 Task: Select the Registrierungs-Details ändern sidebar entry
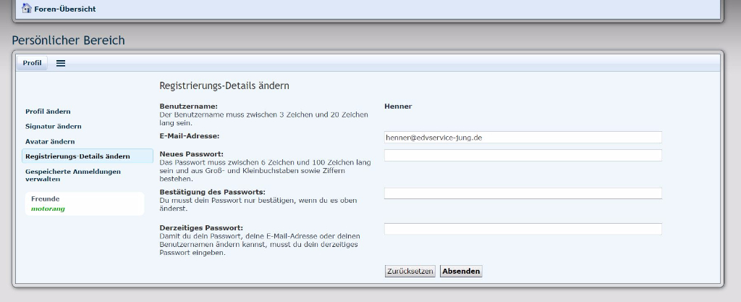(77, 156)
